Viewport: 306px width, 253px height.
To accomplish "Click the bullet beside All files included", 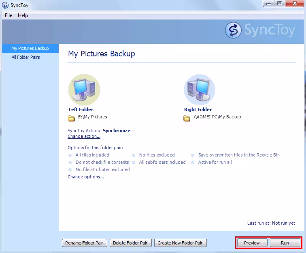I will 70,155.
